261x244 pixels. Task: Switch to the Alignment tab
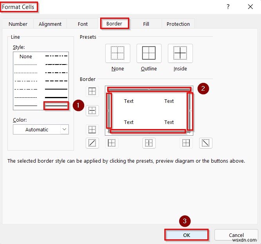pos(50,24)
